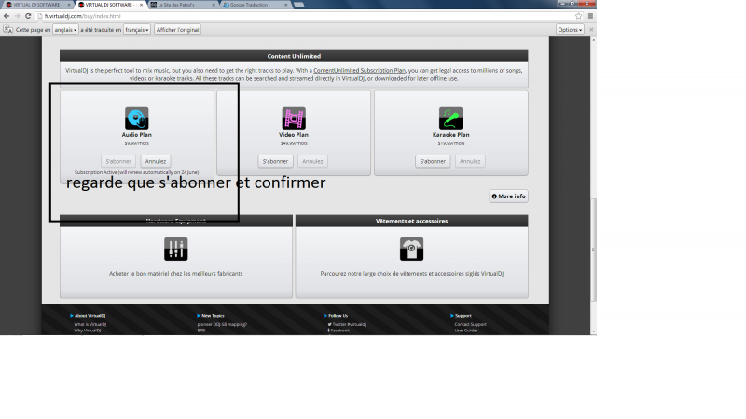Open the Twitter #virtualdj footer link
Screen dimensions: 746x419
point(347,324)
